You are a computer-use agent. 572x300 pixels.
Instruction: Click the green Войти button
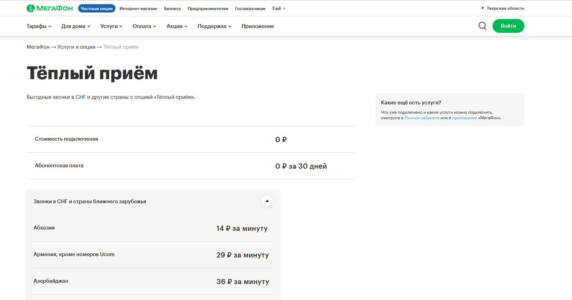508,26
